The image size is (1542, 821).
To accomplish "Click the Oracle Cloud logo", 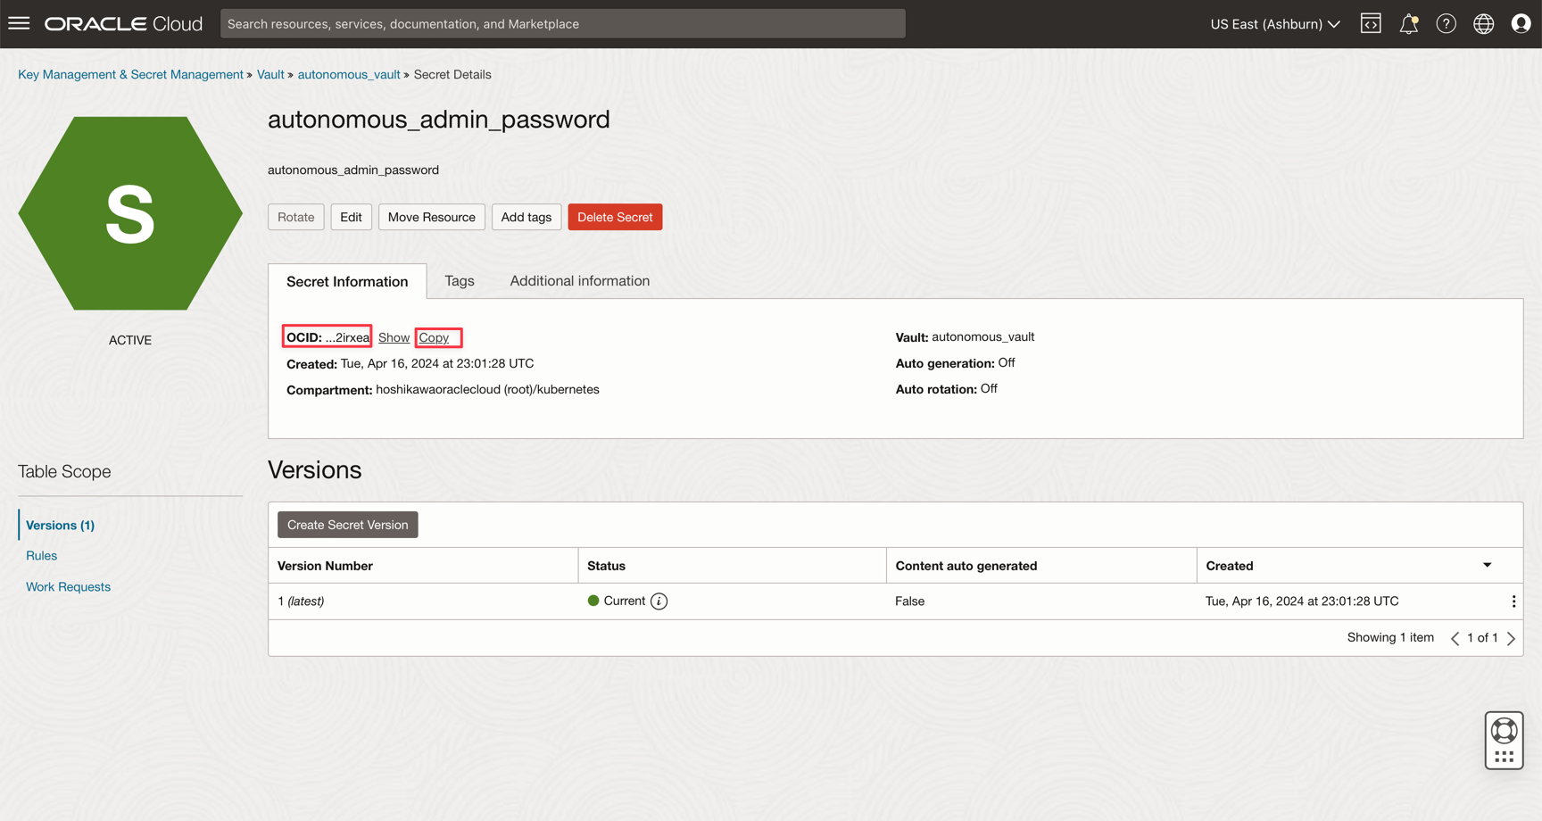I will [x=124, y=24].
